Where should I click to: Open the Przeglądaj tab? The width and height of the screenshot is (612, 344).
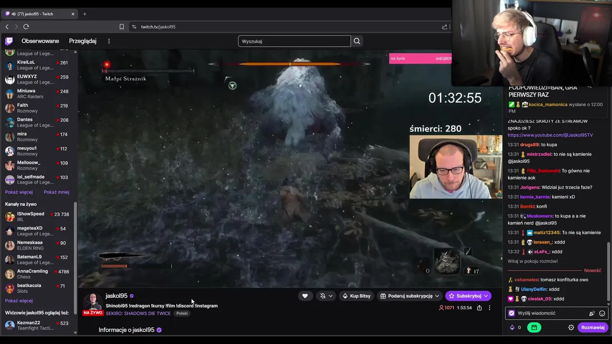pyautogui.click(x=83, y=41)
